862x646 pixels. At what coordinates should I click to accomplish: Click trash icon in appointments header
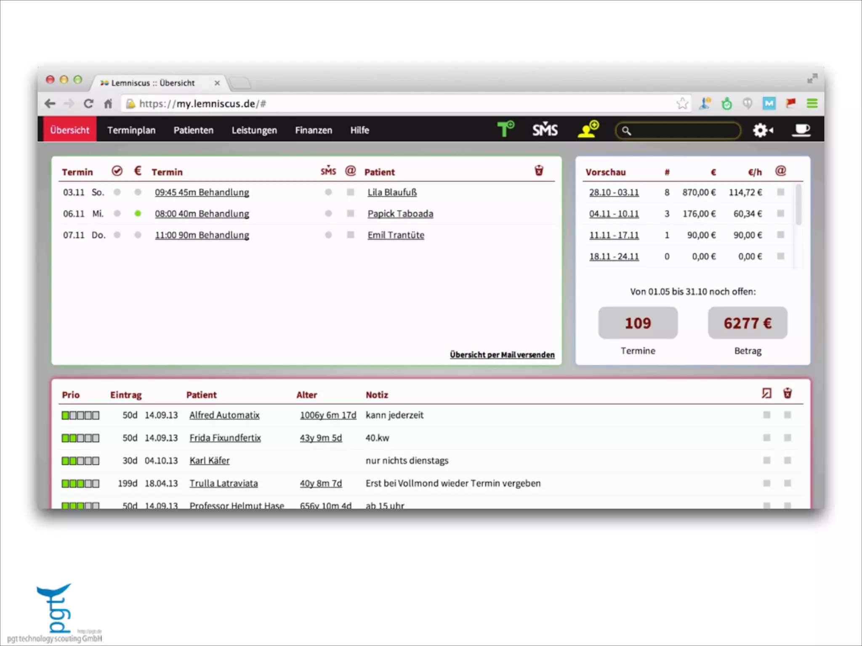point(539,171)
